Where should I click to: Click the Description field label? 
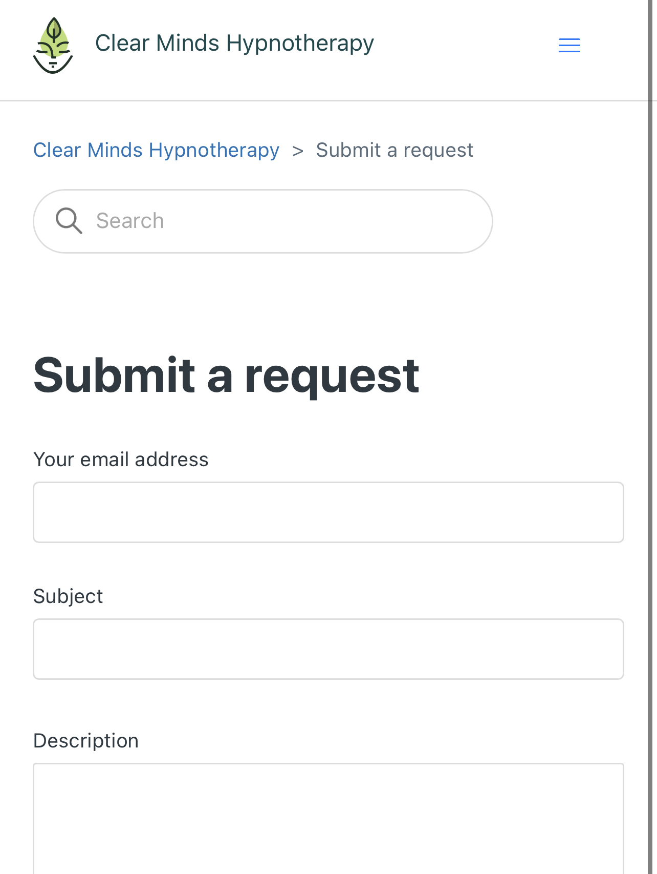pyautogui.click(x=86, y=741)
